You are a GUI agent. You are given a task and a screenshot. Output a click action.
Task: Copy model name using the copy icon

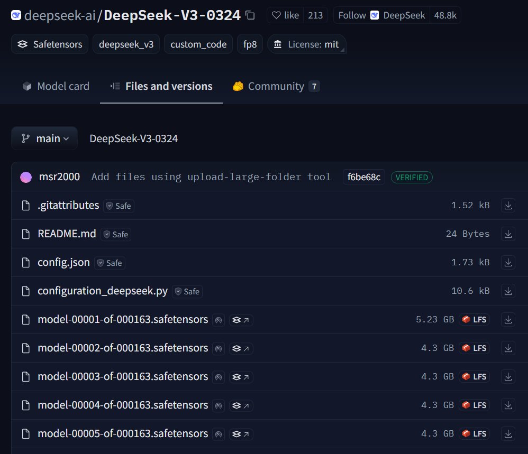click(x=250, y=15)
